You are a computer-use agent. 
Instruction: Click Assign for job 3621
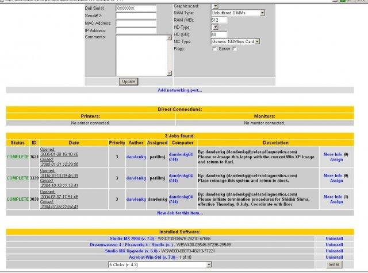pyautogui.click(x=336, y=159)
